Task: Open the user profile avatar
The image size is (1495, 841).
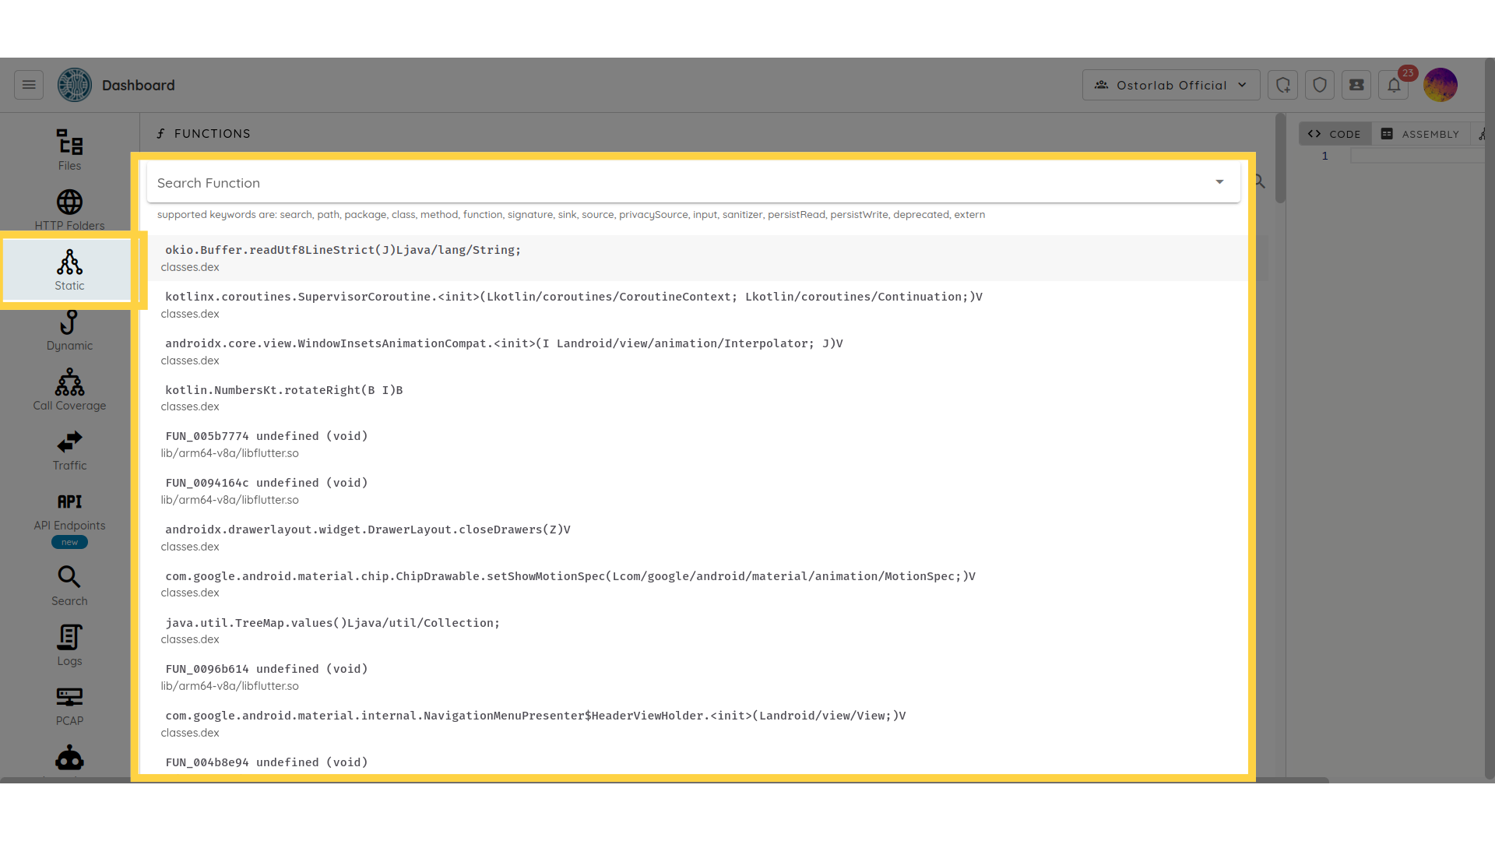Action: click(x=1440, y=85)
